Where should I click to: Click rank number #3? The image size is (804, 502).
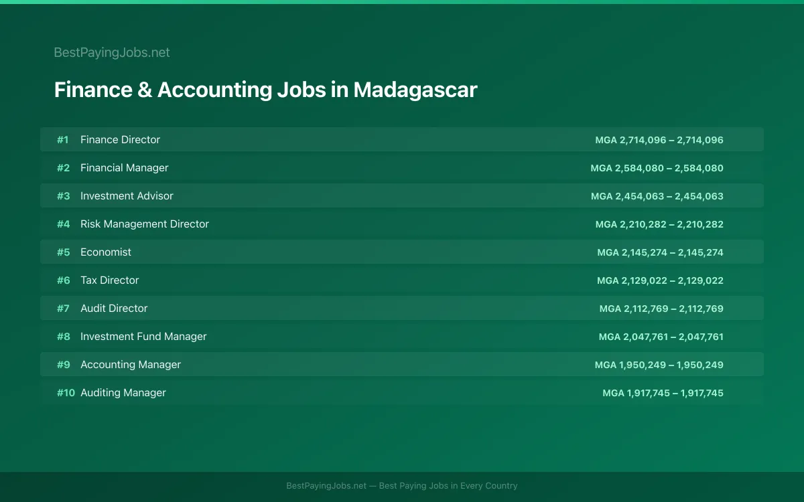(x=63, y=196)
